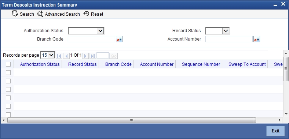The height and width of the screenshot is (139, 289).
Task: Close the Term Deposits Instruction Summary window
Action: pyautogui.click(x=283, y=4)
